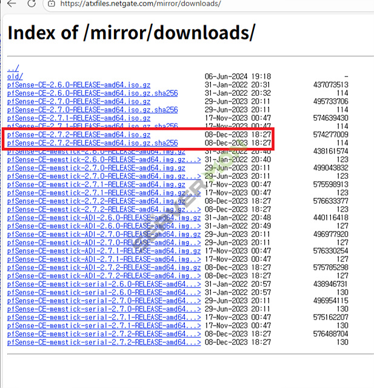Image resolution: width=374 pixels, height=388 pixels.
Task: Select the file size '437073513'
Action: coord(331,85)
